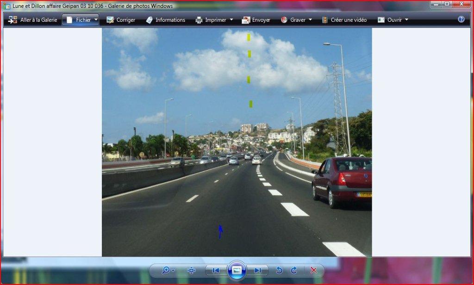The width and height of the screenshot is (474, 285).
Task: Open the Fichier dropdown menu
Action: pyautogui.click(x=81, y=20)
